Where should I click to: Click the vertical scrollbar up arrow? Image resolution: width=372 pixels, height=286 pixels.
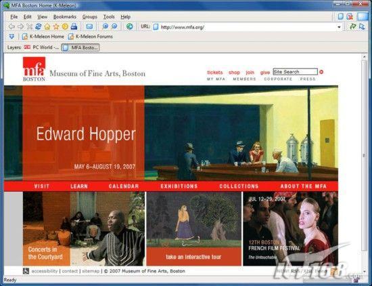(365, 56)
